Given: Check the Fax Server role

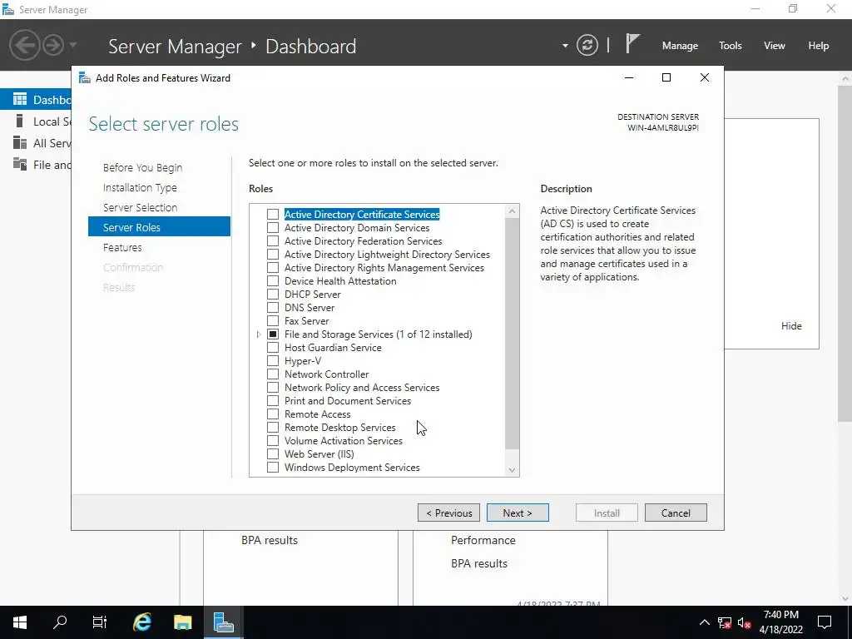Looking at the screenshot, I should point(273,320).
